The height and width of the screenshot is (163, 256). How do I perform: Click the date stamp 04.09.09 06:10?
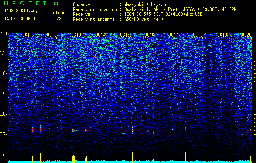pos(21,19)
